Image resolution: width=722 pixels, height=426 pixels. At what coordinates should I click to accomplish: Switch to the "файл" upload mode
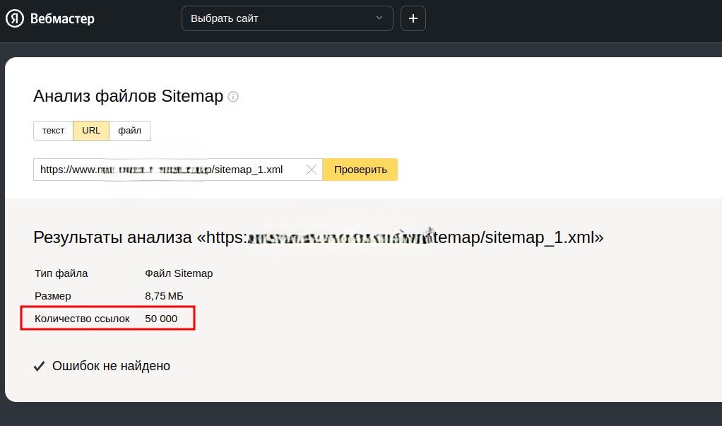(x=129, y=131)
